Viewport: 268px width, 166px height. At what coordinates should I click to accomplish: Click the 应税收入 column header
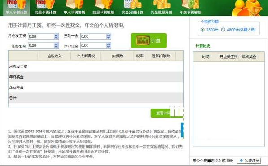[54, 56]
